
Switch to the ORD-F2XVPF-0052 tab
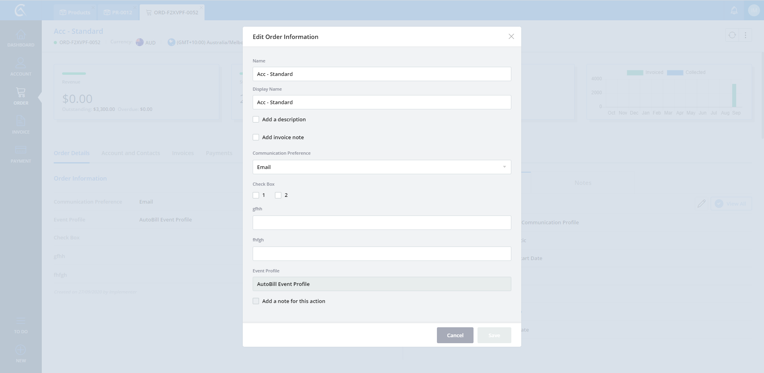tap(172, 12)
